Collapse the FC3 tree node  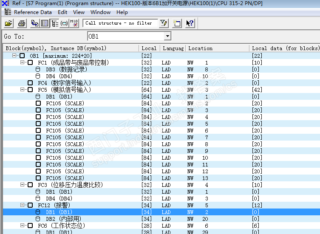coord(22,185)
